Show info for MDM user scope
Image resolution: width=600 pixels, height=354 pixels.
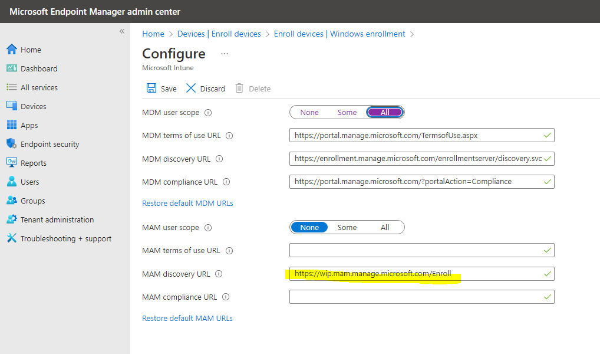pos(208,113)
